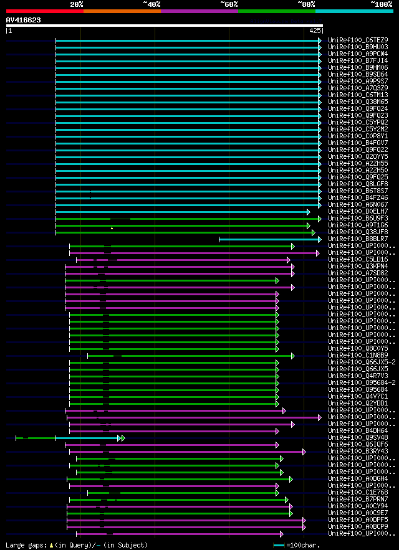The width and height of the screenshot is (399, 550).
Task: Click the UniRef100_Q9FQ22 hit name
Action: (x=358, y=149)
